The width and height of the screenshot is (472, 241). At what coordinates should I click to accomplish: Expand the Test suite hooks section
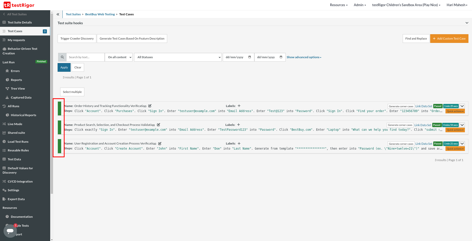point(467,23)
